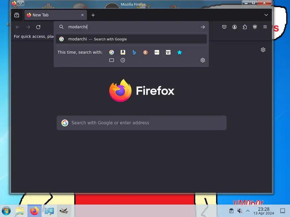Search history with the clock icon

point(123,60)
